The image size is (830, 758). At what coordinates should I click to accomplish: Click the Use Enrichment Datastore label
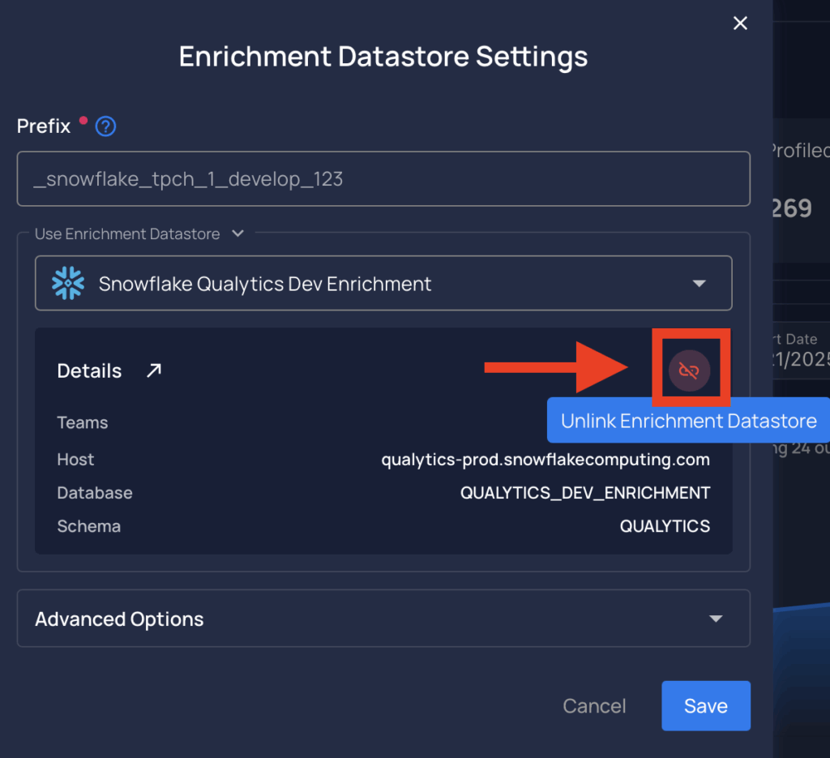point(127,234)
